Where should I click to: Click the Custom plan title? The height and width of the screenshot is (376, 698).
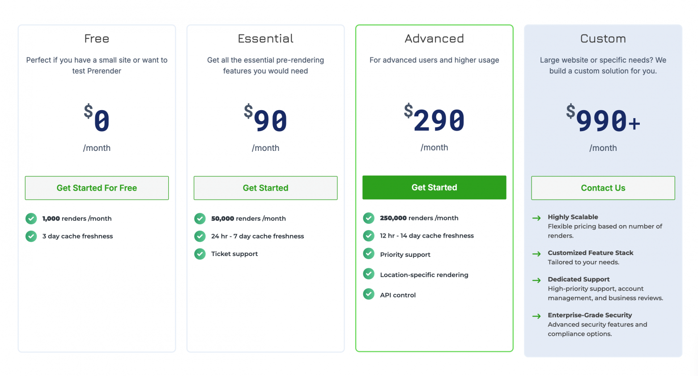[603, 39]
